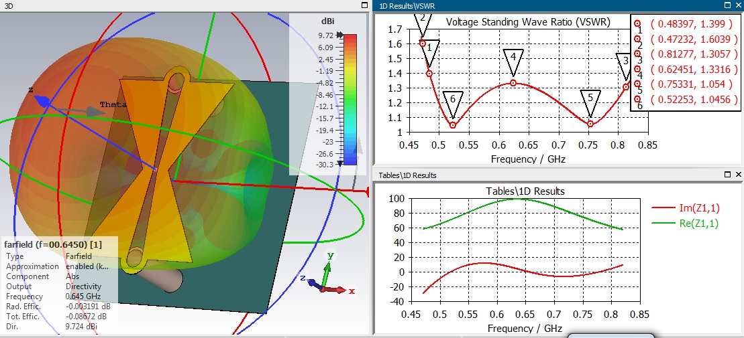Close the Tables\1D Results window
Image resolution: width=744 pixels, height=338 pixels.
tap(739, 175)
